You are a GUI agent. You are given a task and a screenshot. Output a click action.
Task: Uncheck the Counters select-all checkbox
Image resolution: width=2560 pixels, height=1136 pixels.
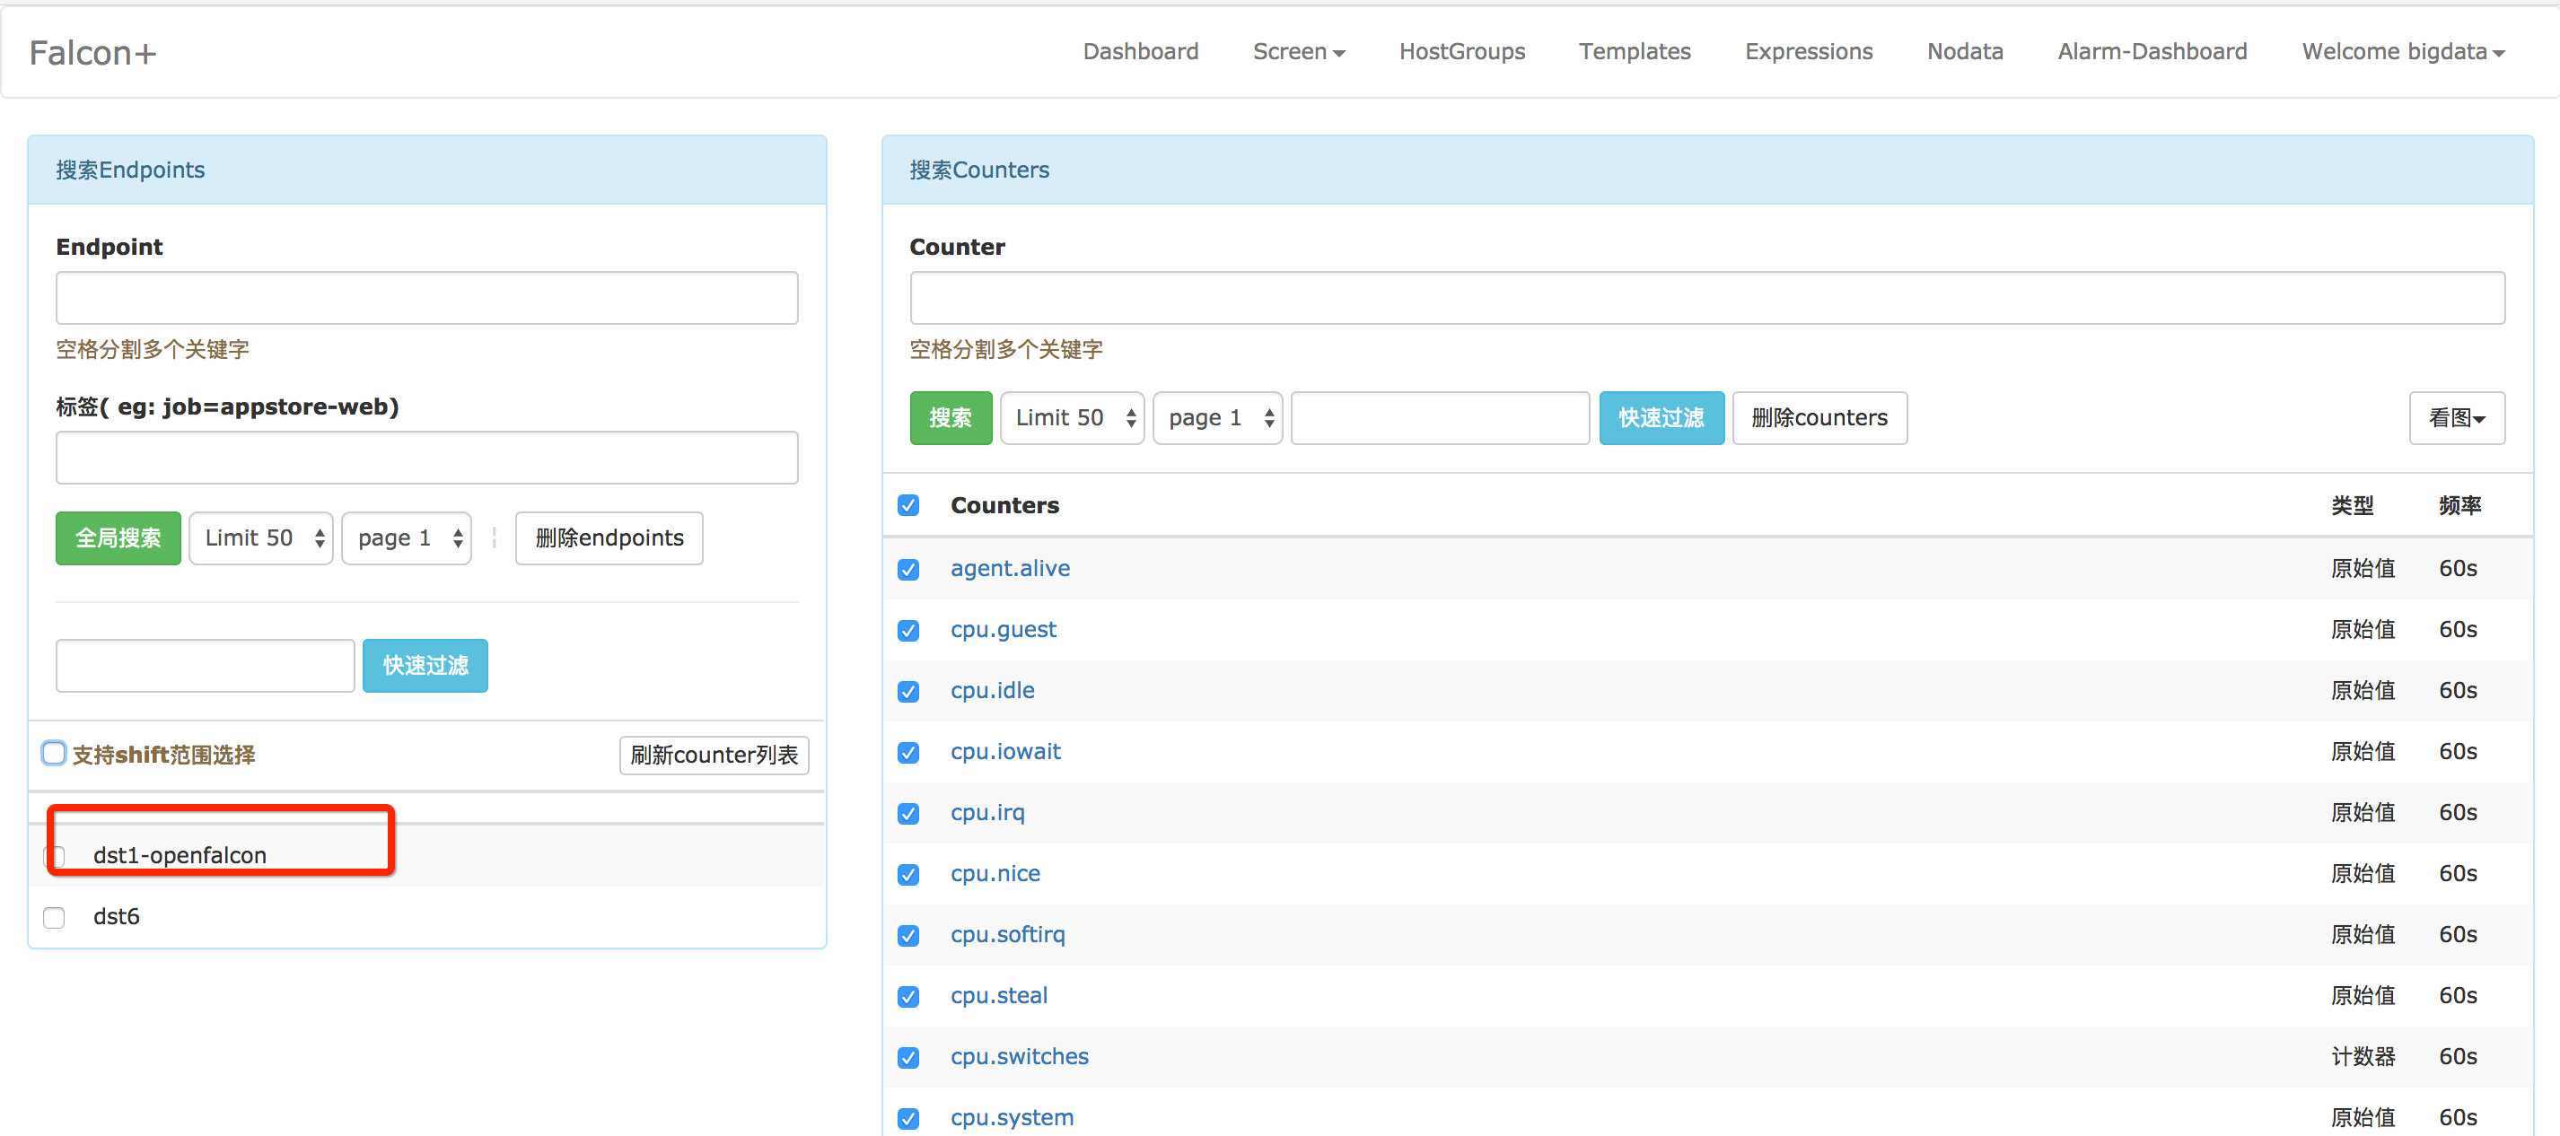coord(908,506)
